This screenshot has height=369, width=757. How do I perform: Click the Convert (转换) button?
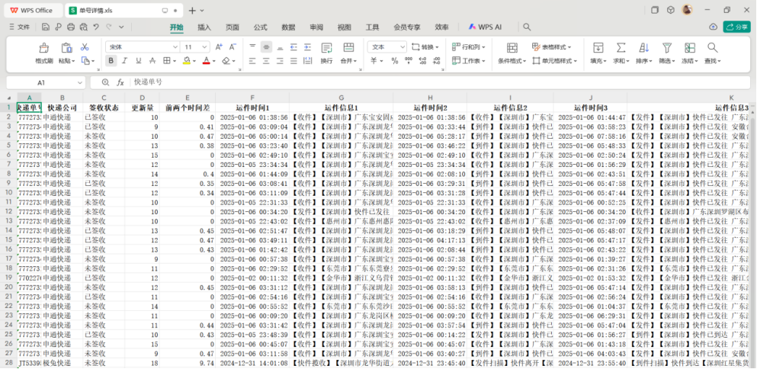click(x=425, y=47)
